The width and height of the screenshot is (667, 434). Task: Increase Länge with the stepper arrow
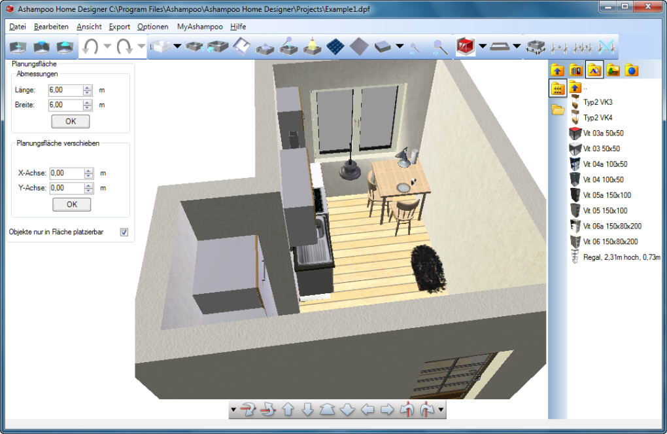[x=88, y=87]
